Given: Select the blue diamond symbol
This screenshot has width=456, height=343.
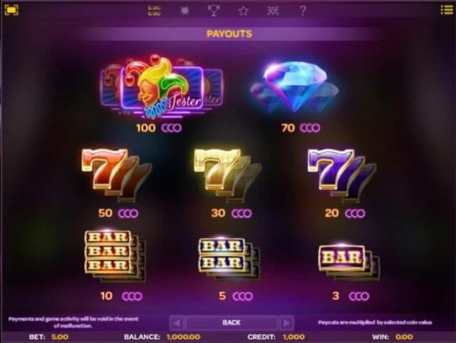Looking at the screenshot, I should coord(295,87).
